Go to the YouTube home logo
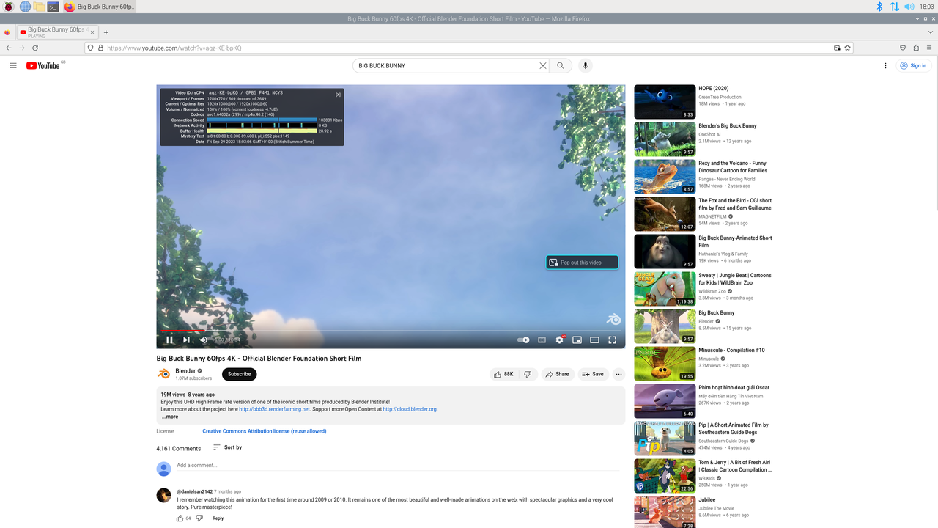The image size is (938, 528). pos(43,65)
